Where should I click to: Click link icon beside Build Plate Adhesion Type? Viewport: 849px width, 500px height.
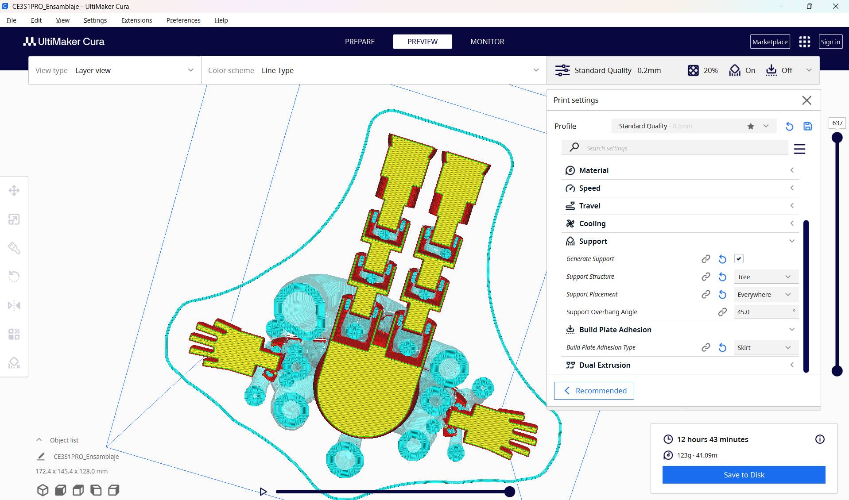(706, 347)
